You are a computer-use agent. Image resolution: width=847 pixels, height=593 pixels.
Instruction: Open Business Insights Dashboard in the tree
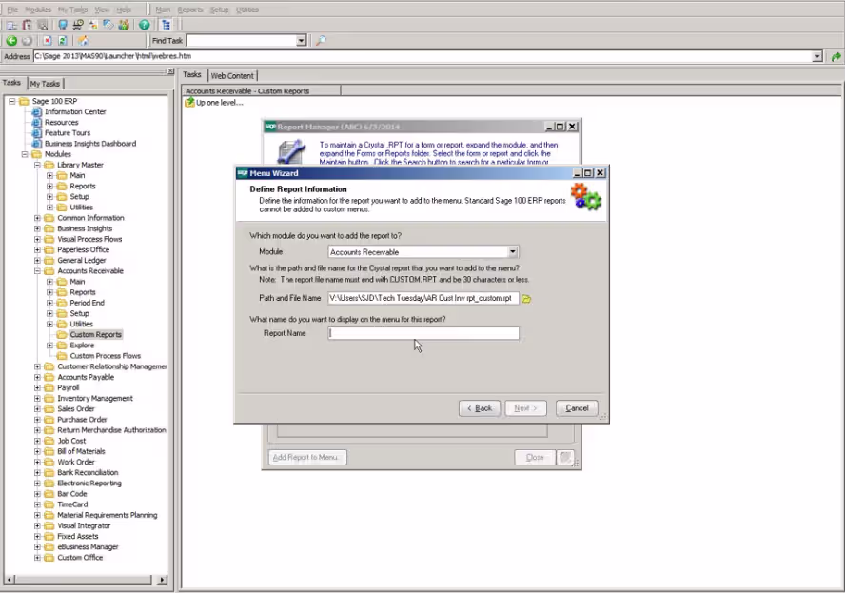tap(90, 144)
